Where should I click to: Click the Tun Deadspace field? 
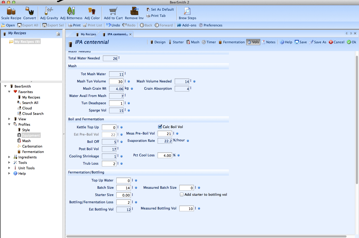point(116,103)
